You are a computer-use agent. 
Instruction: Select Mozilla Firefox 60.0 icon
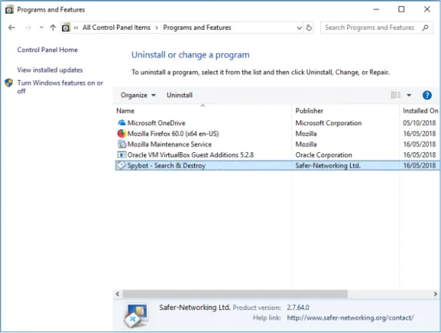[x=122, y=133]
